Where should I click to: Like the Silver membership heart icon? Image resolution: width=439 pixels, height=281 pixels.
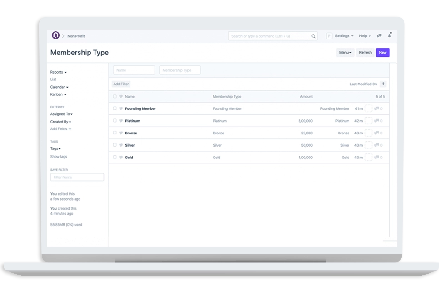click(x=121, y=145)
